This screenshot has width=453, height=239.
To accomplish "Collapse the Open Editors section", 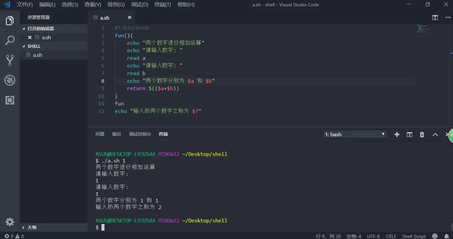I will 54,29.
